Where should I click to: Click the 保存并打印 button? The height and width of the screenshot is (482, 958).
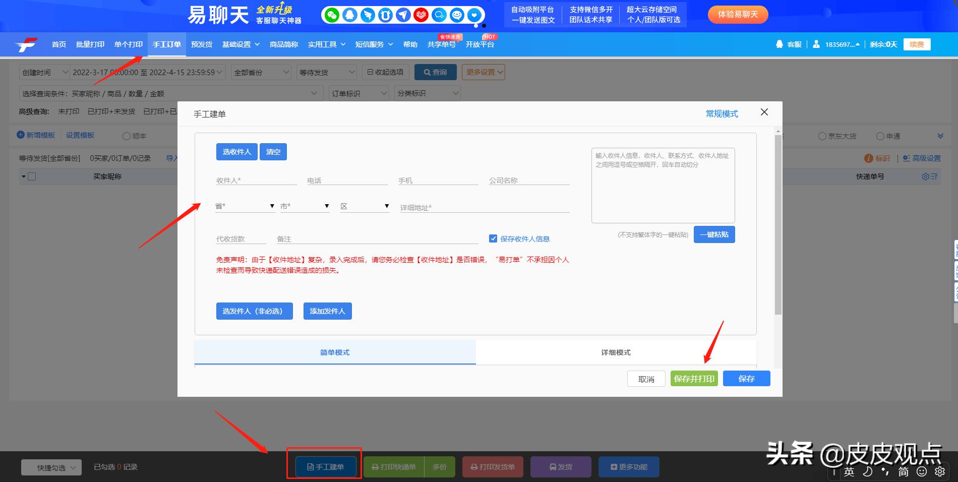pyautogui.click(x=694, y=378)
